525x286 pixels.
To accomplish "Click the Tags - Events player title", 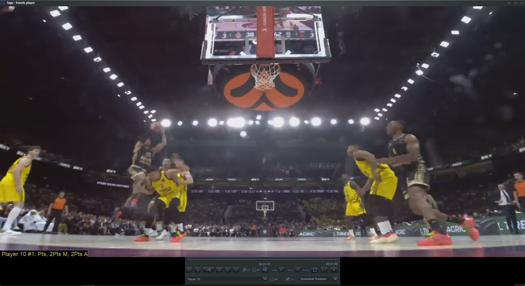I will click(21, 2).
